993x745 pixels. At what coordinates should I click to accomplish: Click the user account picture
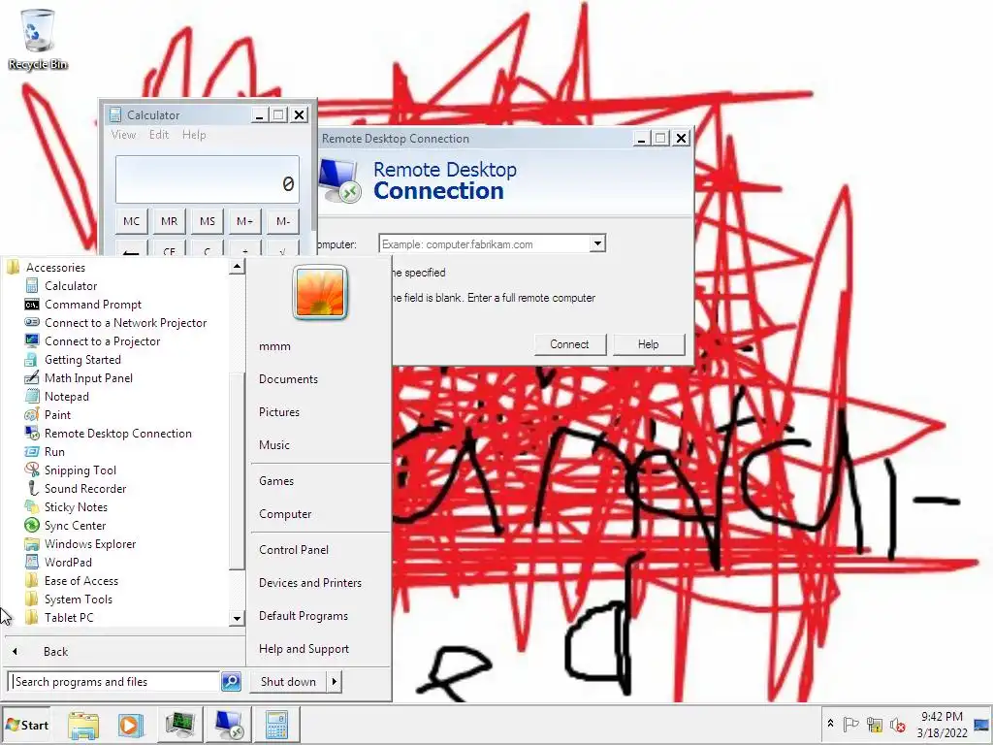click(320, 293)
